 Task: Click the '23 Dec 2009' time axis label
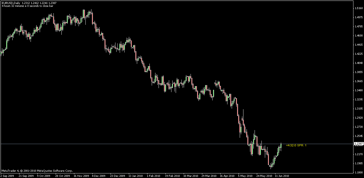tap(117, 176)
